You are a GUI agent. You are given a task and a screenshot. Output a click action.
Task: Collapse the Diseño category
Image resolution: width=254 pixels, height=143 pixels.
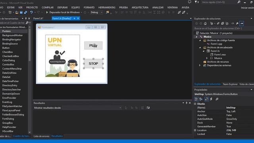(x=195, y=104)
